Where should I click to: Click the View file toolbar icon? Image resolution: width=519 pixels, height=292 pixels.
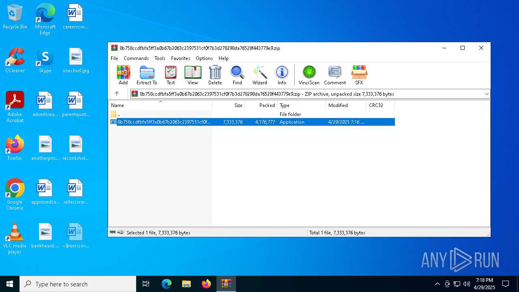pos(193,75)
